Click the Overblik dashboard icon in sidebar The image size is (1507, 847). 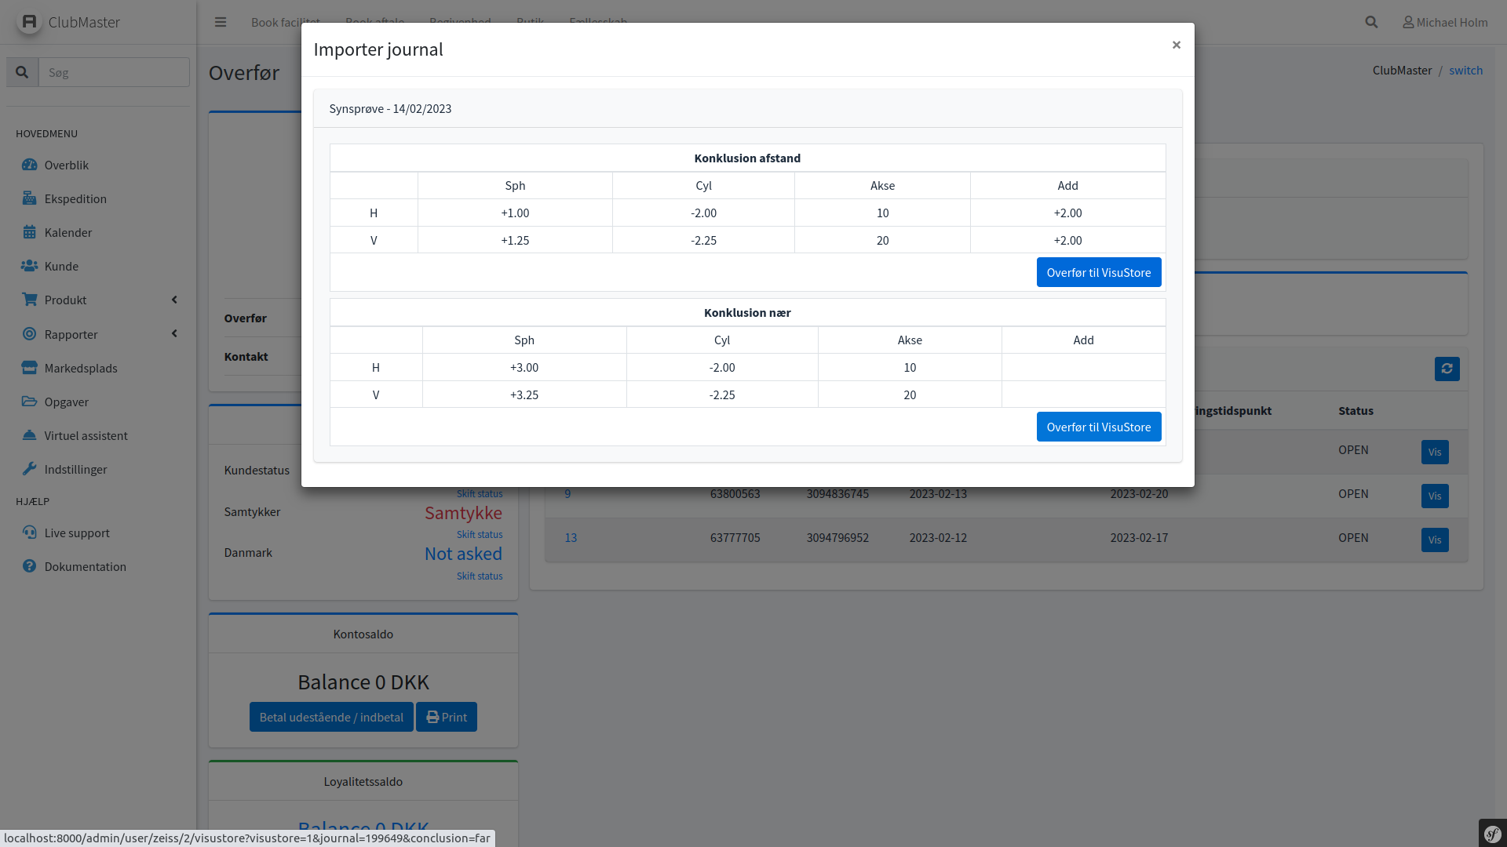pos(29,165)
